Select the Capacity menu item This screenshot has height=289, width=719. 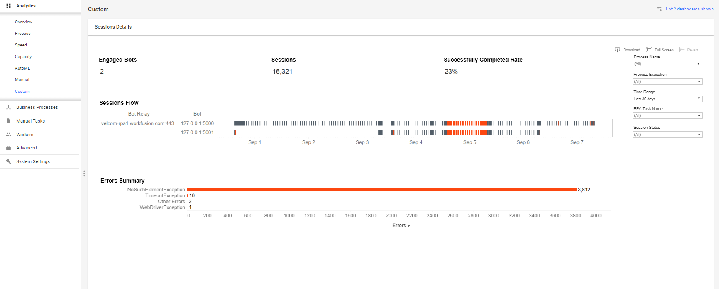(23, 57)
